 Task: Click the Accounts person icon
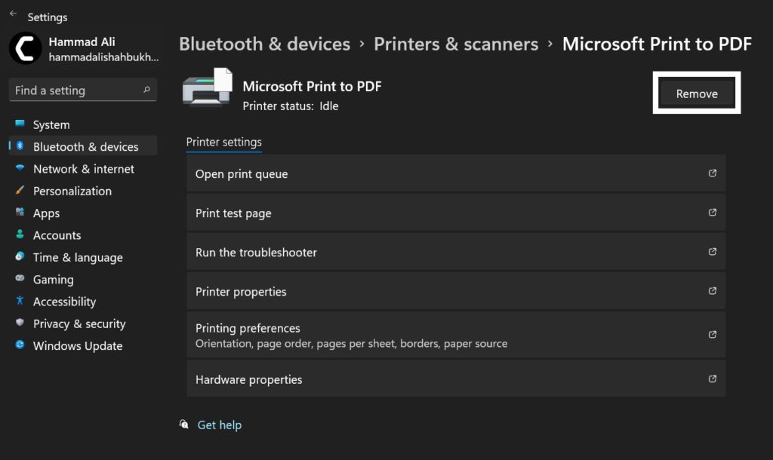[x=20, y=235]
